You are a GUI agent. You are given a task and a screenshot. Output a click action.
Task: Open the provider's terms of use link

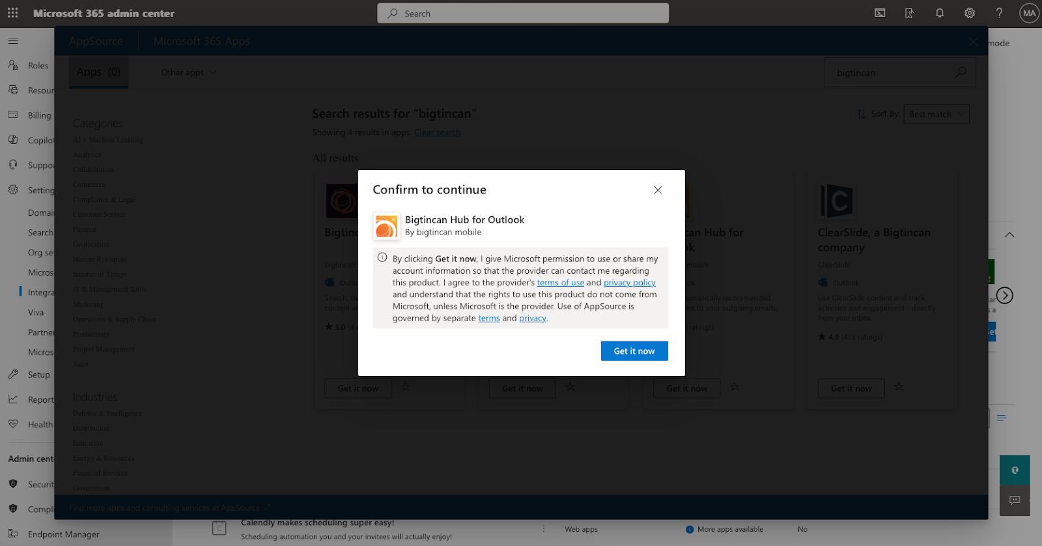click(560, 283)
